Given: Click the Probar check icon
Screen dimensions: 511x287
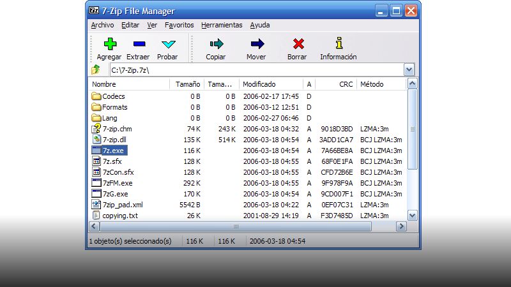Looking at the screenshot, I should 169,44.
